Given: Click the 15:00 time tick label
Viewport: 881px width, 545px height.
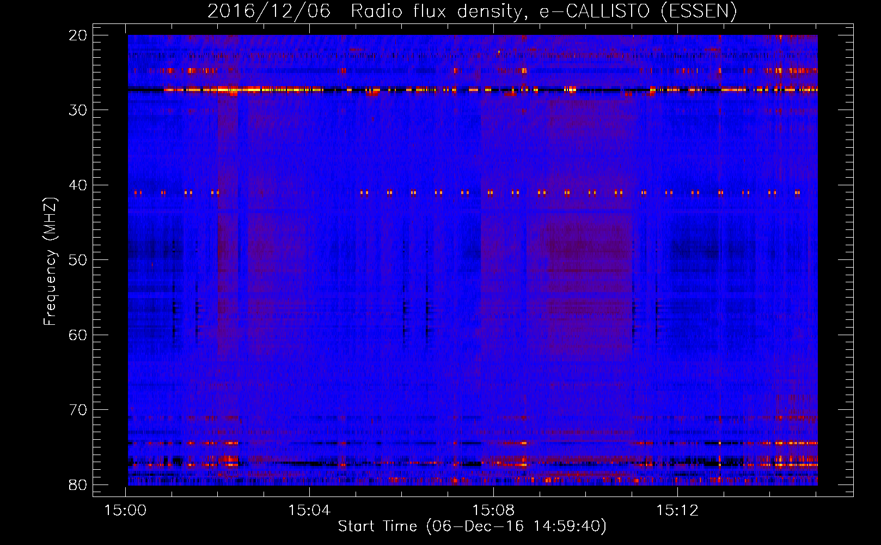Looking at the screenshot, I should click(x=125, y=511).
